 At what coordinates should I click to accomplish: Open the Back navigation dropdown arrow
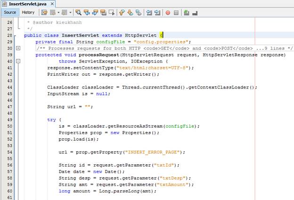pos(58,13)
